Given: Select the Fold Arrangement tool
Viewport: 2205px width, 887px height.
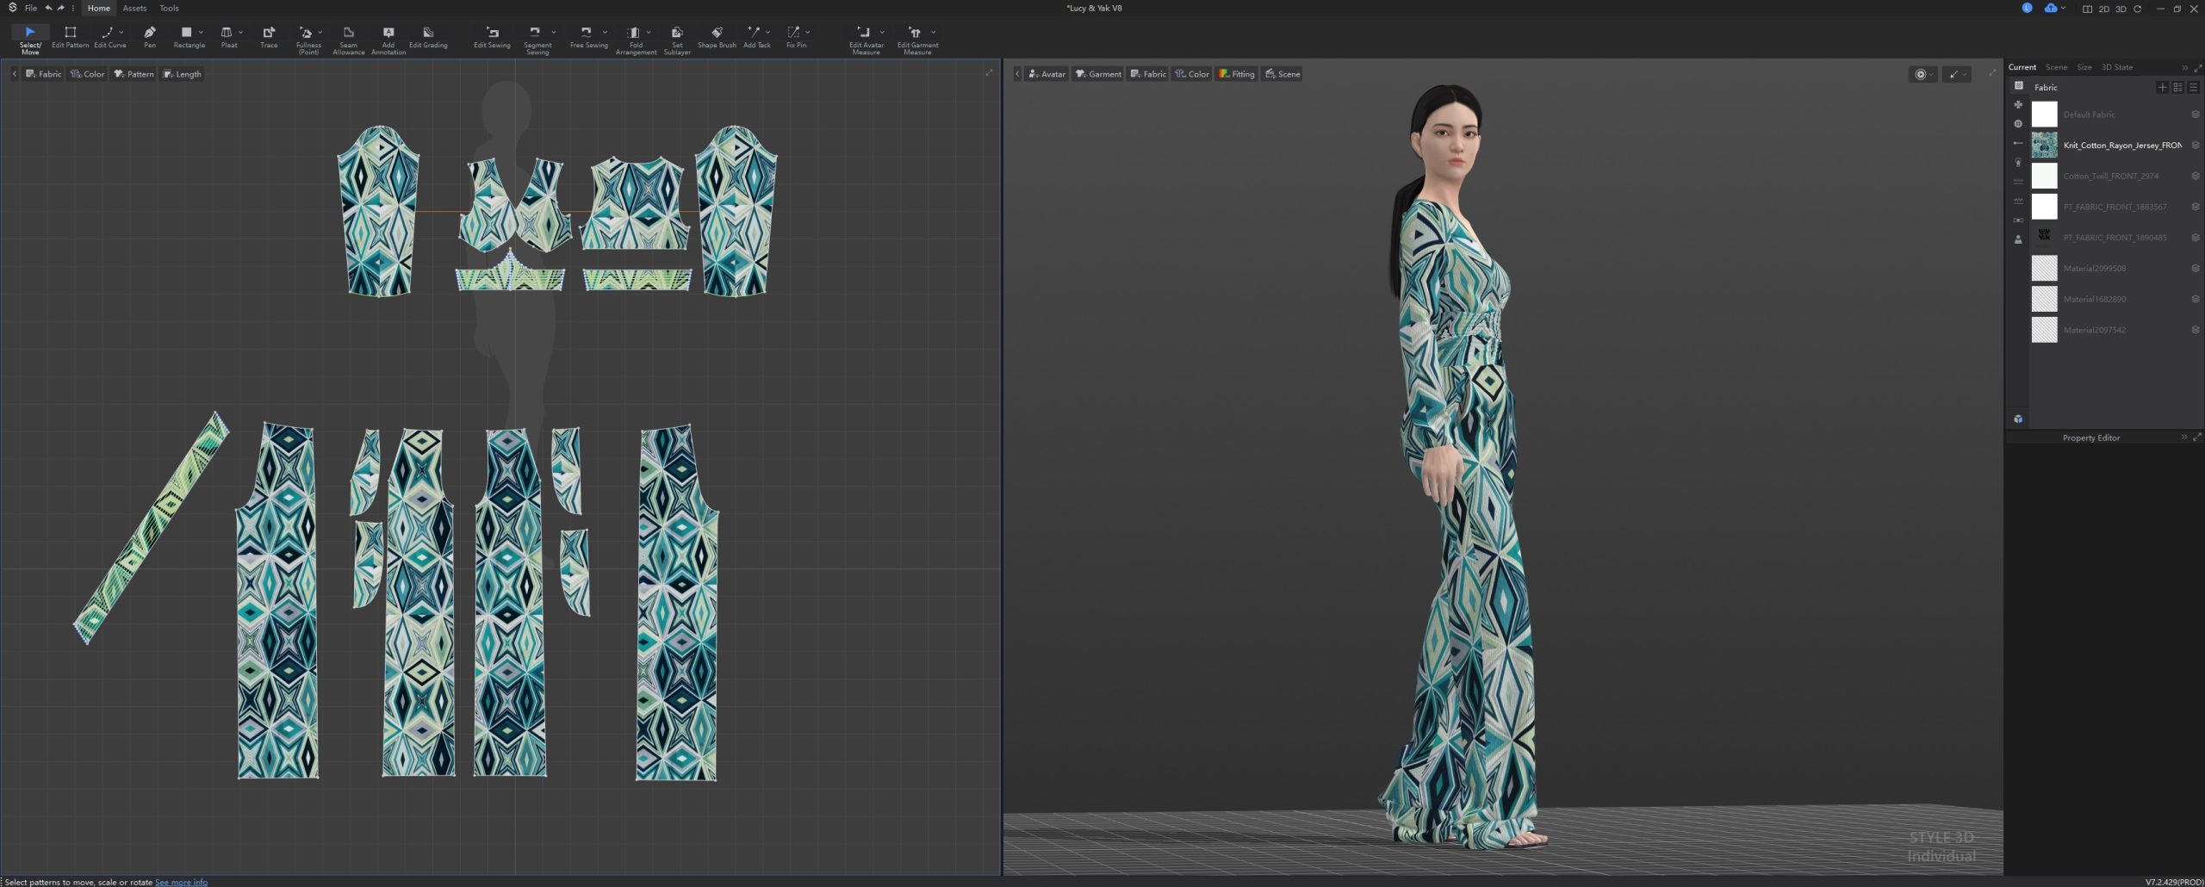Looking at the screenshot, I should (635, 40).
